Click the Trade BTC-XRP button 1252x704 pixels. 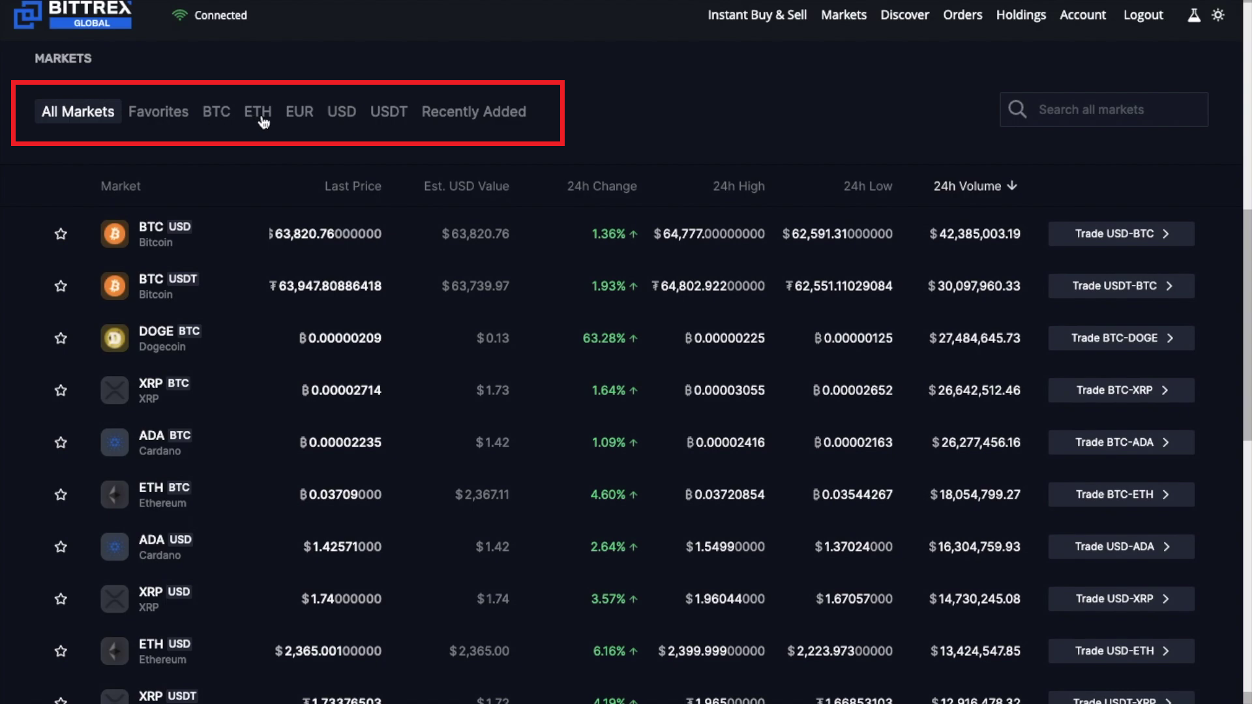[x=1122, y=390]
